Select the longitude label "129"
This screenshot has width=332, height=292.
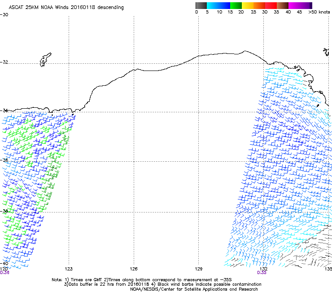click(x=198, y=269)
